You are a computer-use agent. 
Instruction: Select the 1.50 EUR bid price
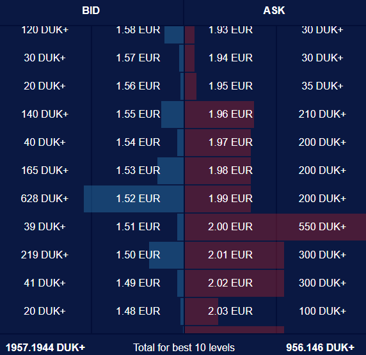coord(138,255)
